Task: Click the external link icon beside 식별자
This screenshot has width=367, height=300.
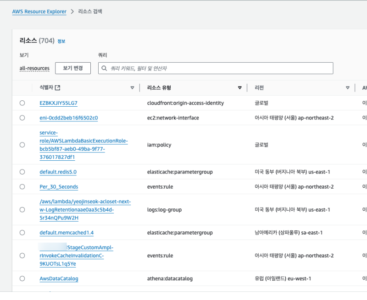Action: click(58, 88)
